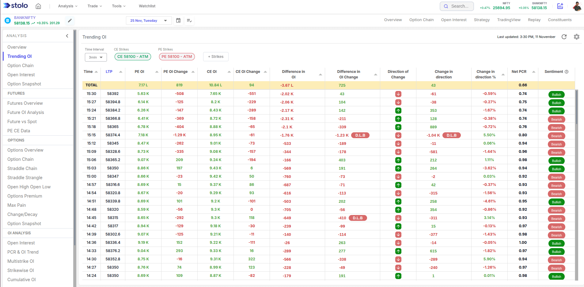Click the checklist icon beside the calendar
Screen dimensions: 584x287
coord(189,21)
